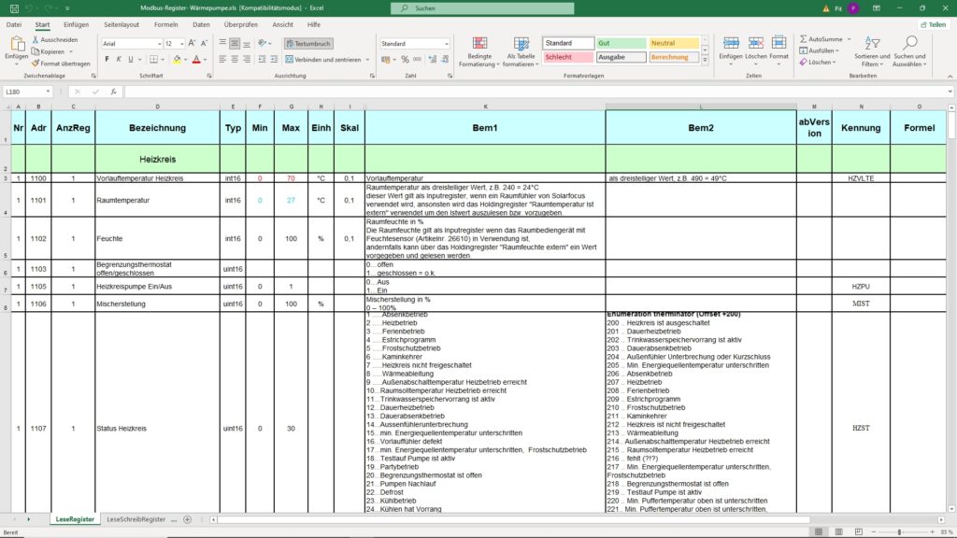The width and height of the screenshot is (957, 538).
Task: Open the Formeln ribbon tab
Action: 165,24
